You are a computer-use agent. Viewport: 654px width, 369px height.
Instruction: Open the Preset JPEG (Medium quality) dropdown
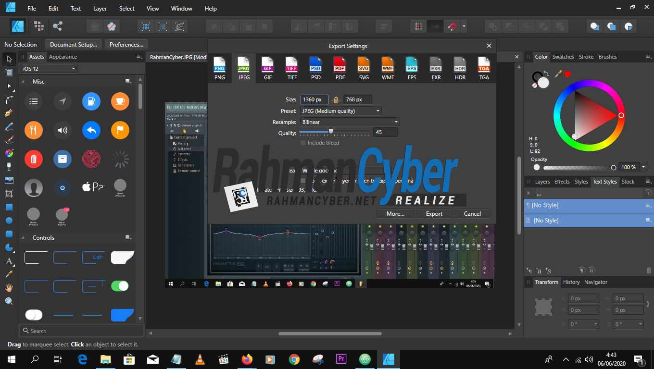pos(340,111)
